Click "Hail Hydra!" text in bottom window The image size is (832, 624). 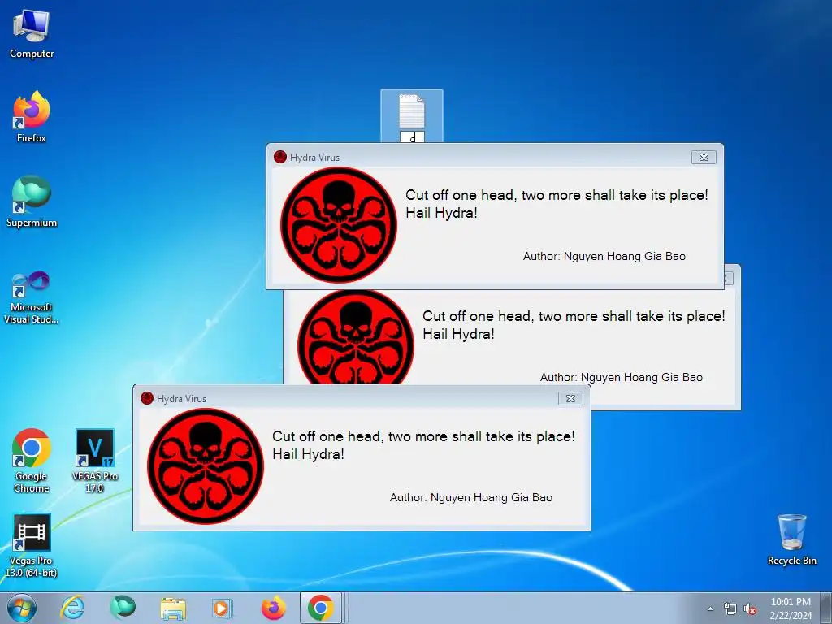tap(308, 455)
